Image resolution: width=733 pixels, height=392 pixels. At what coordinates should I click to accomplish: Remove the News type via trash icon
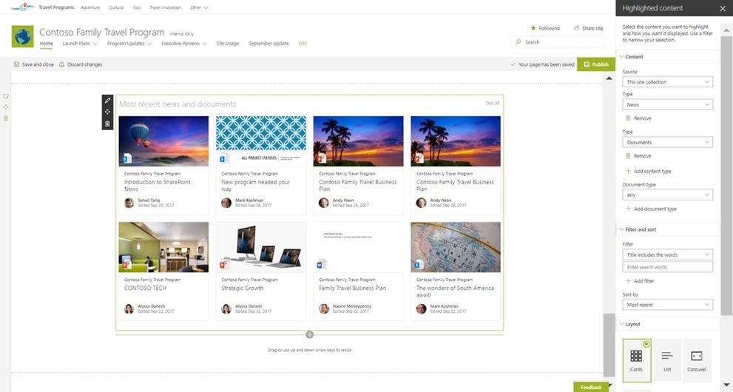(x=628, y=118)
